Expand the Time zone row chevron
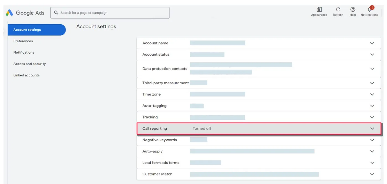 point(372,94)
